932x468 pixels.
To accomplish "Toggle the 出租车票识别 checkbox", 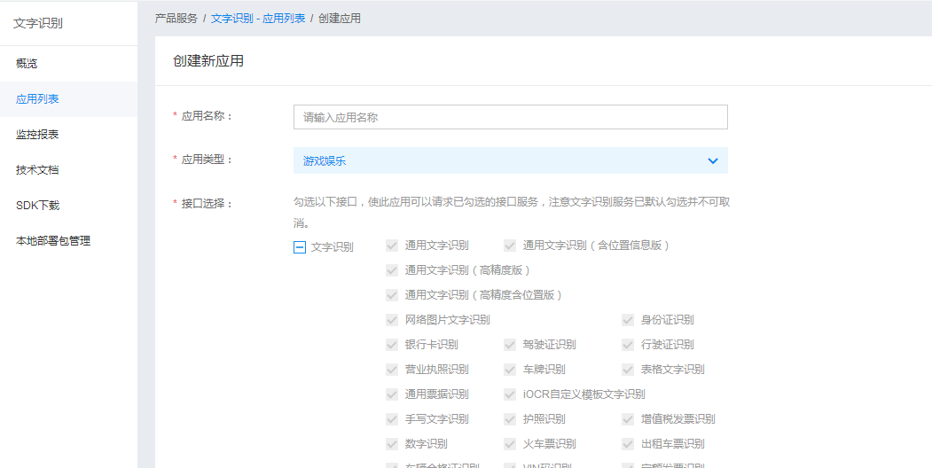I will tap(628, 444).
